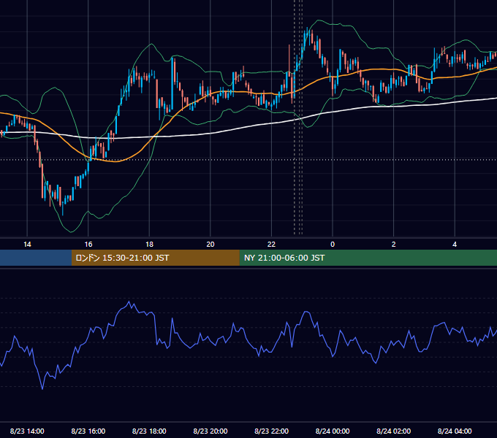This screenshot has height=438, width=497.
Task: Click the 0 hour label on the price chart
Action: [333, 245]
